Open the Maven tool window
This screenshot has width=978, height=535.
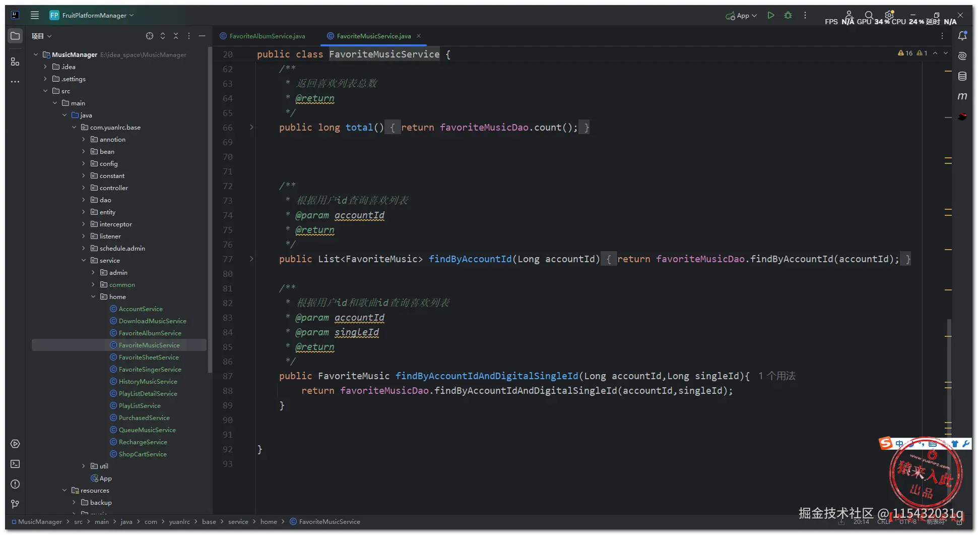(962, 96)
